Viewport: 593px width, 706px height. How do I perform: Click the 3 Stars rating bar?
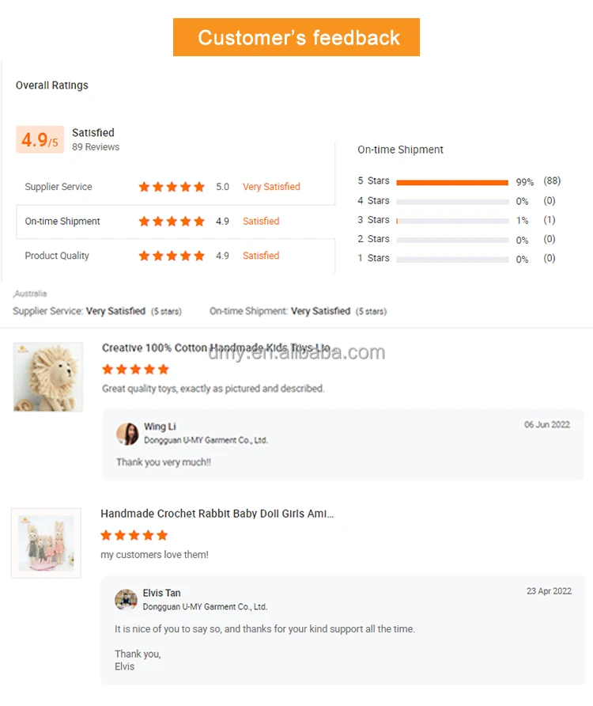452,221
